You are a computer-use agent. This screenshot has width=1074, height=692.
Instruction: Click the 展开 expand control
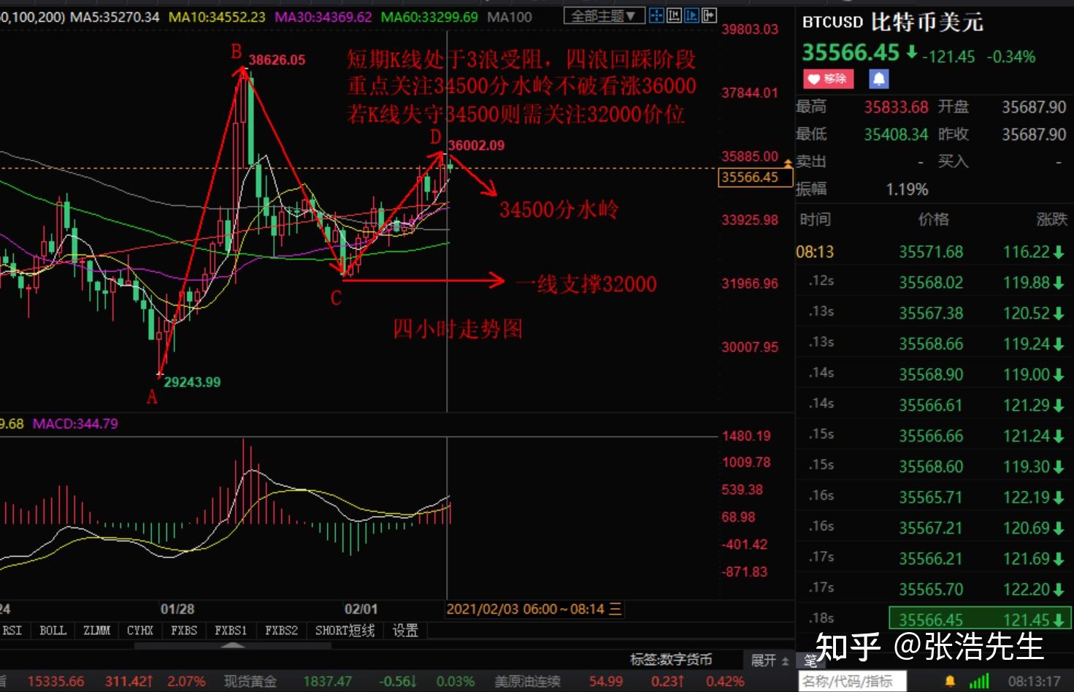coord(770,661)
